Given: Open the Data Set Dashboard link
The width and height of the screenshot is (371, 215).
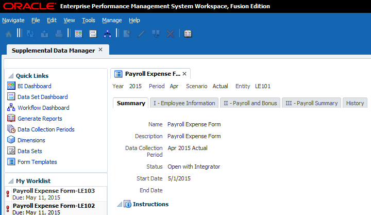Looking at the screenshot, I should click(x=43, y=97).
